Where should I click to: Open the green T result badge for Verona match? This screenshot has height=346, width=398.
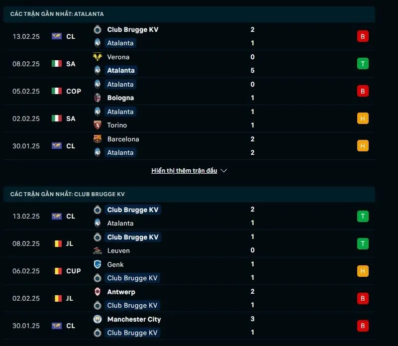pyautogui.click(x=363, y=64)
